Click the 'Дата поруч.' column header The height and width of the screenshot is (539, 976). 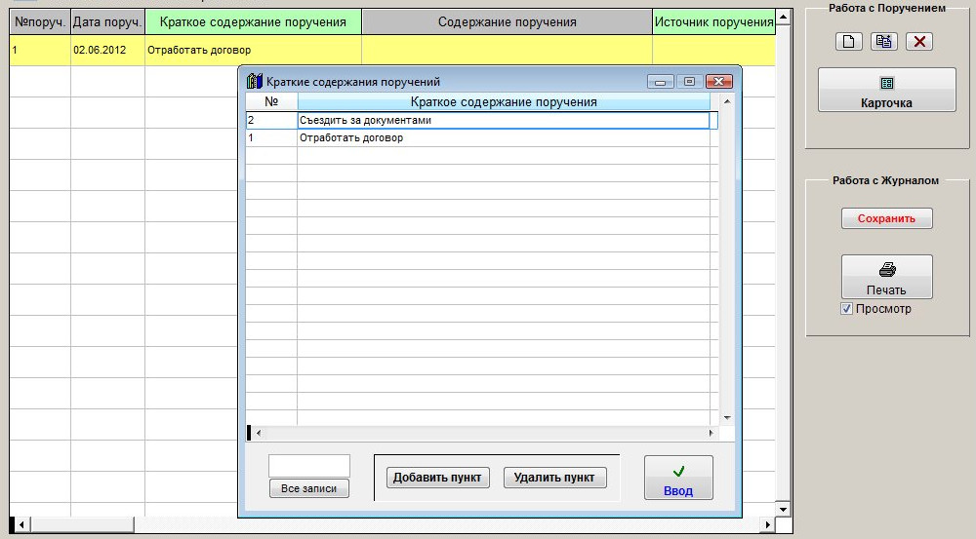(107, 22)
